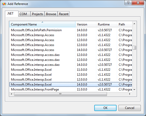The image size is (146, 116).
Task: Go to the Browse tab
Action: pos(51,14)
